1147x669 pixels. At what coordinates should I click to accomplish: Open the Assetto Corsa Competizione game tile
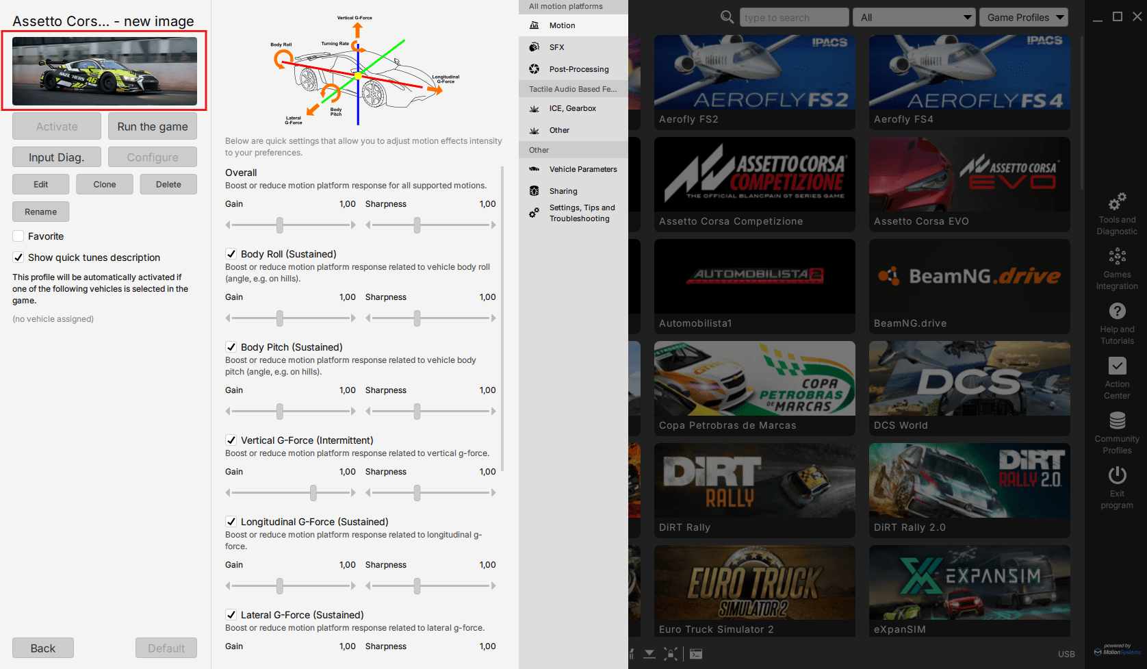[x=754, y=184]
